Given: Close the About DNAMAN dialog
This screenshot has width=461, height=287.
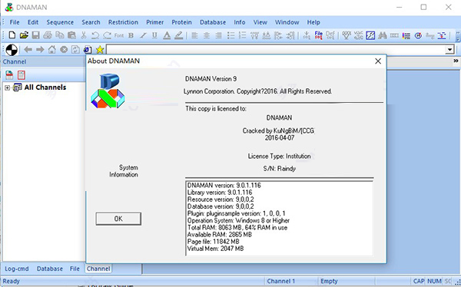Looking at the screenshot, I should [378, 61].
